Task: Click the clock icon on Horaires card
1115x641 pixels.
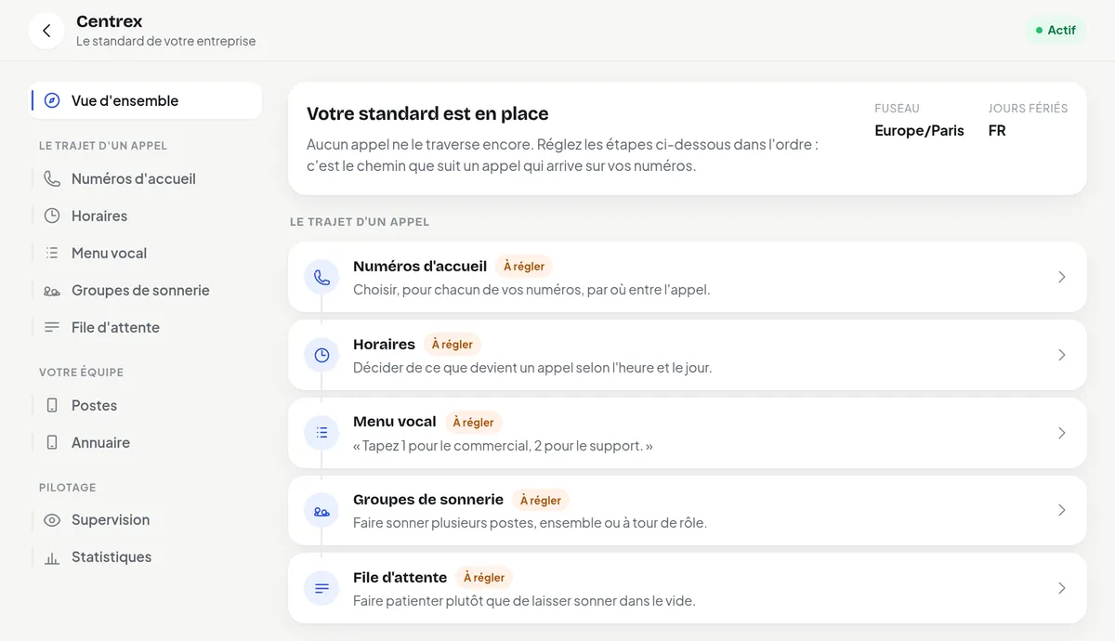Action: tap(321, 355)
